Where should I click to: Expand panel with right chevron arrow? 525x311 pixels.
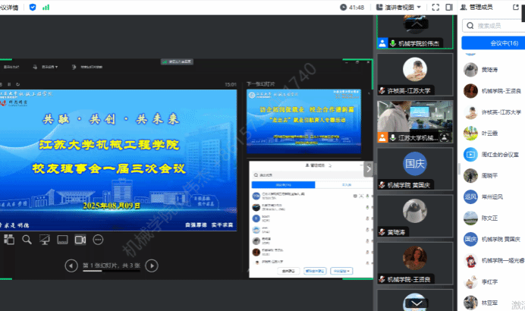point(369,170)
